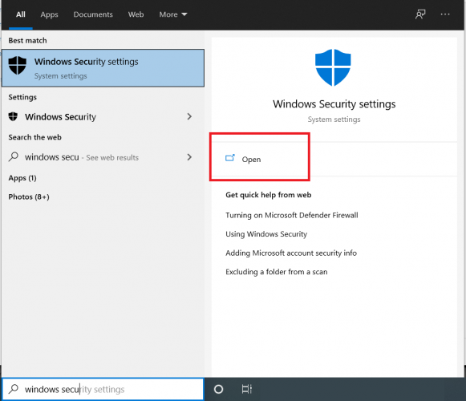Viewport: 466px width, 401px height.
Task: Click the Best match heading
Action: click(x=27, y=40)
